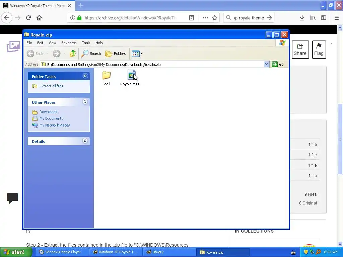Bookmark this page with star icon

[215, 18]
